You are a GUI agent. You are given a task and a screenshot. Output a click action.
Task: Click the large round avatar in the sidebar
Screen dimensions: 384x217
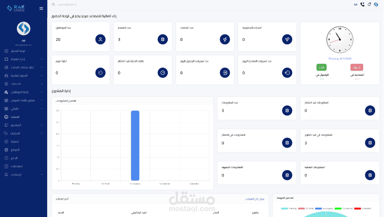(x=23, y=29)
